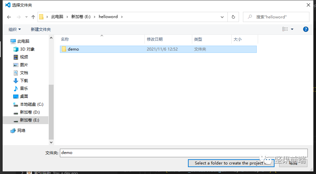Open 文档 in the sidebar
The image size is (316, 174).
(24, 73)
